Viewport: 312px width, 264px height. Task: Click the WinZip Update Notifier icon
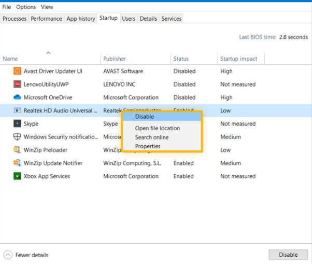click(17, 163)
